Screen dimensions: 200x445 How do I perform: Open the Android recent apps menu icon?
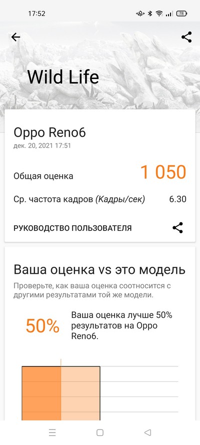coord(52,432)
